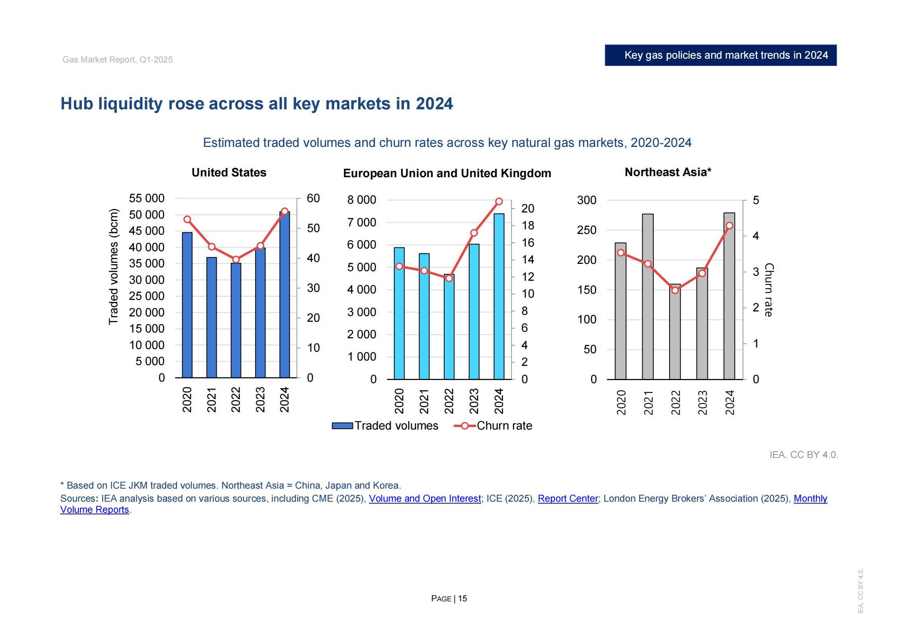The height and width of the screenshot is (634, 897).
Task: Click the 2024 bar in United States chart
Action: 284,295
